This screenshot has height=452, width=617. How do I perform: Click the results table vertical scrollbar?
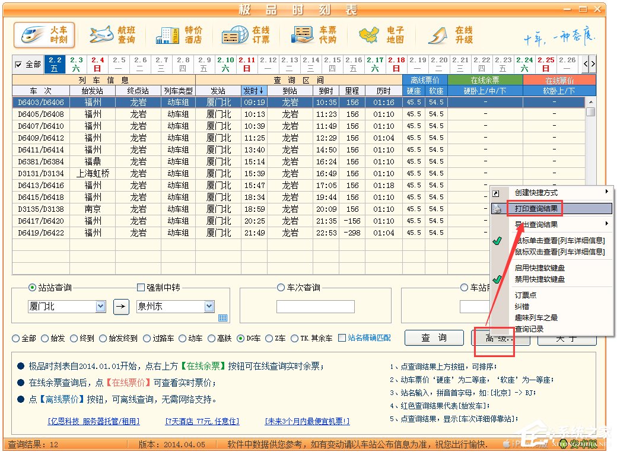pyautogui.click(x=590, y=178)
